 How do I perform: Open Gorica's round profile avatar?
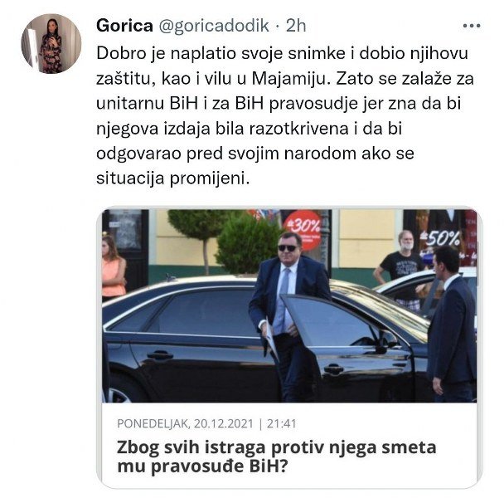point(51,43)
